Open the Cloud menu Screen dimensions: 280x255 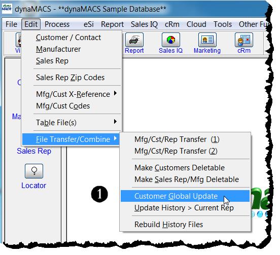tap(196, 24)
